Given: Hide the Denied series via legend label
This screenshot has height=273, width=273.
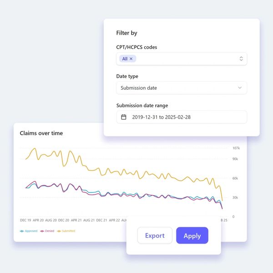Looking at the screenshot, I should point(49,231).
